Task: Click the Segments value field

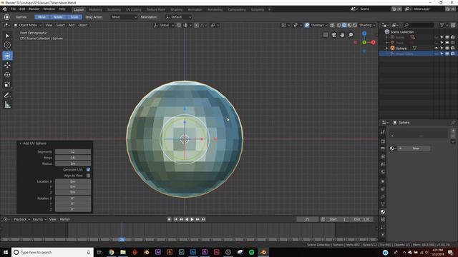Action: (73, 152)
